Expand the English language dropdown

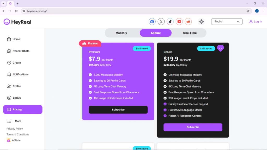tap(227, 22)
